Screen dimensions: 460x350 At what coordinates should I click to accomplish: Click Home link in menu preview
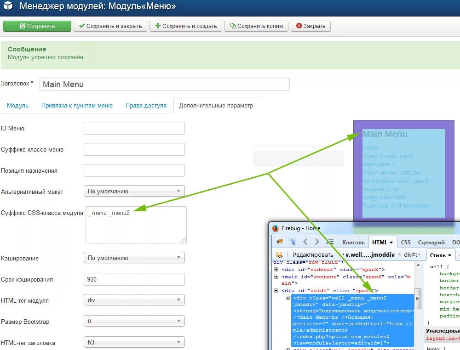[370, 147]
